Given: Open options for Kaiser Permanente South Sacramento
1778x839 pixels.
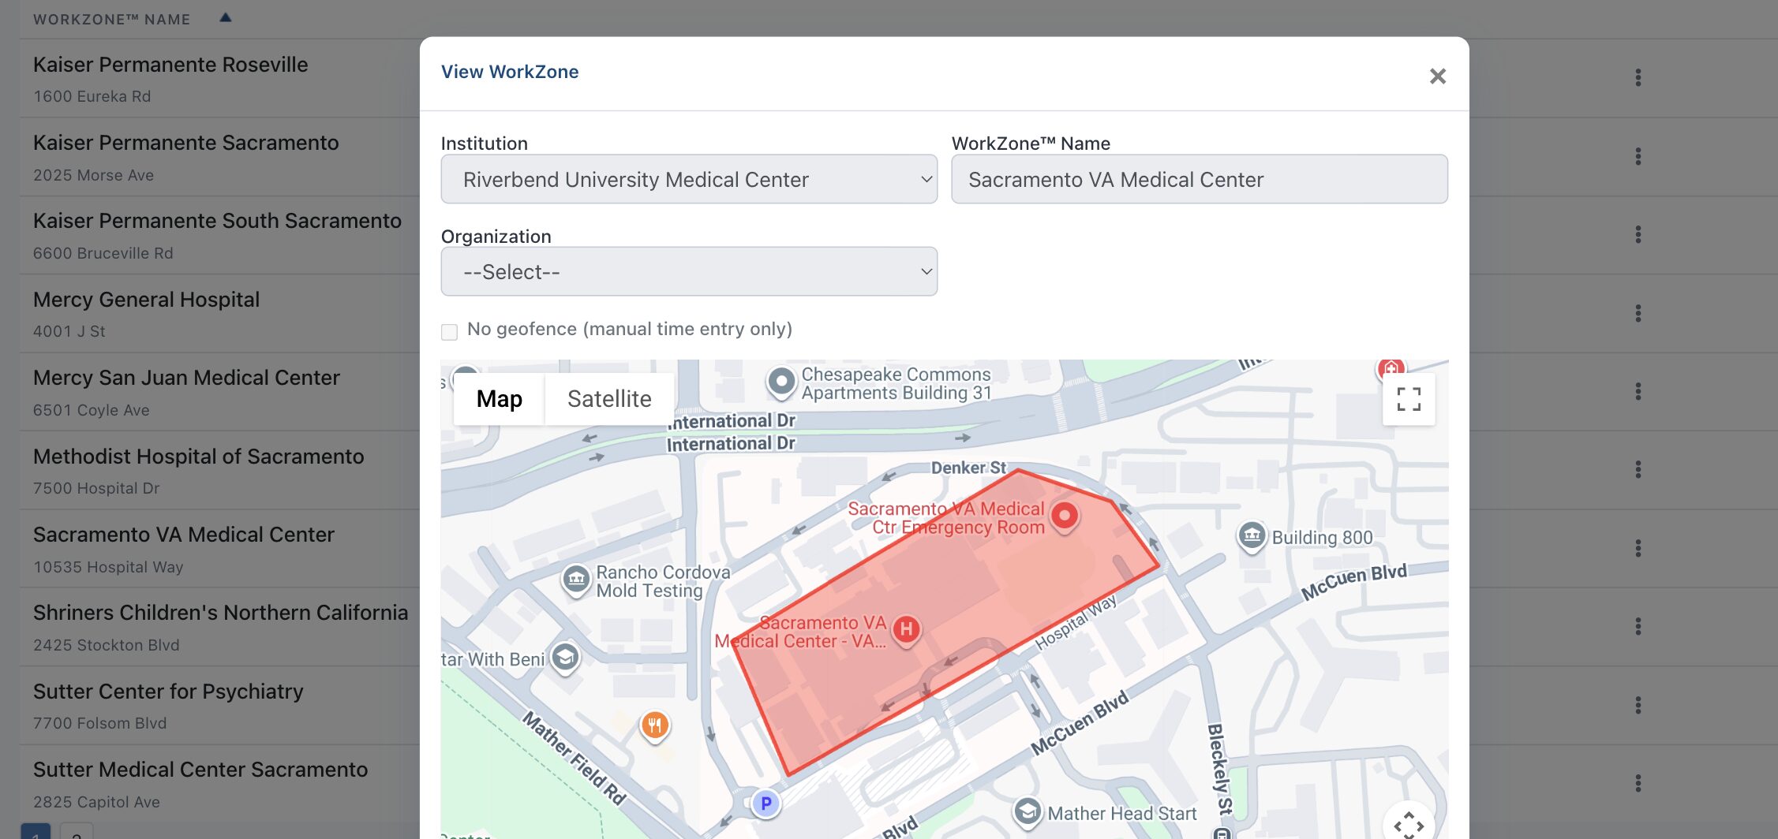Looking at the screenshot, I should point(1638,234).
